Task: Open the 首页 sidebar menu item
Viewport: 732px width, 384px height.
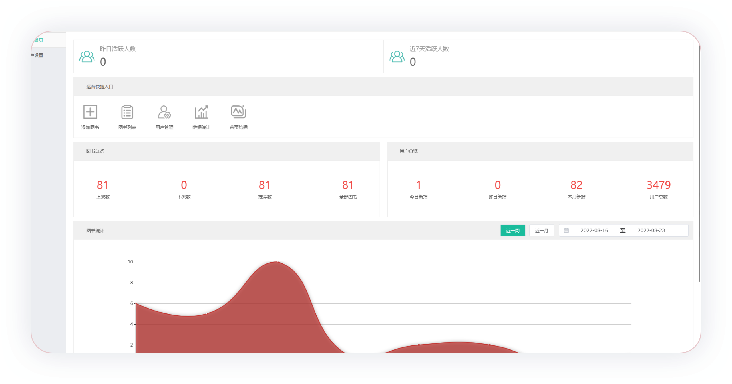Action: click(x=49, y=40)
